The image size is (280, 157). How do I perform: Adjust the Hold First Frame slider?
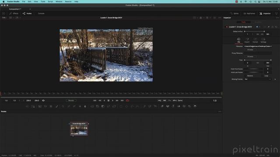[x=253, y=69]
